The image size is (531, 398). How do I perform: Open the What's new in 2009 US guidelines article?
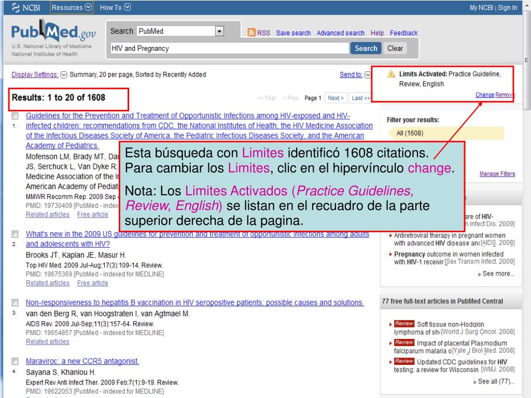pos(198,239)
